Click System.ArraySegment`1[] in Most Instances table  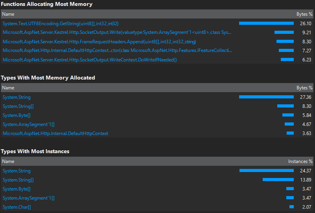click(x=29, y=198)
